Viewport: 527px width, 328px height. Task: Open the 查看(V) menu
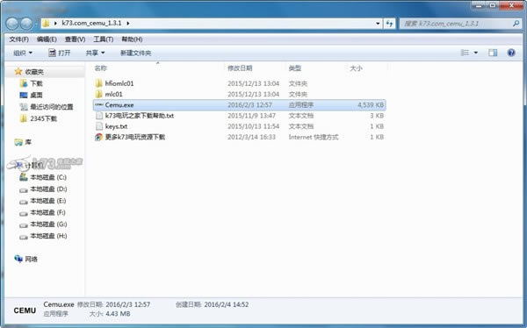(x=75, y=39)
